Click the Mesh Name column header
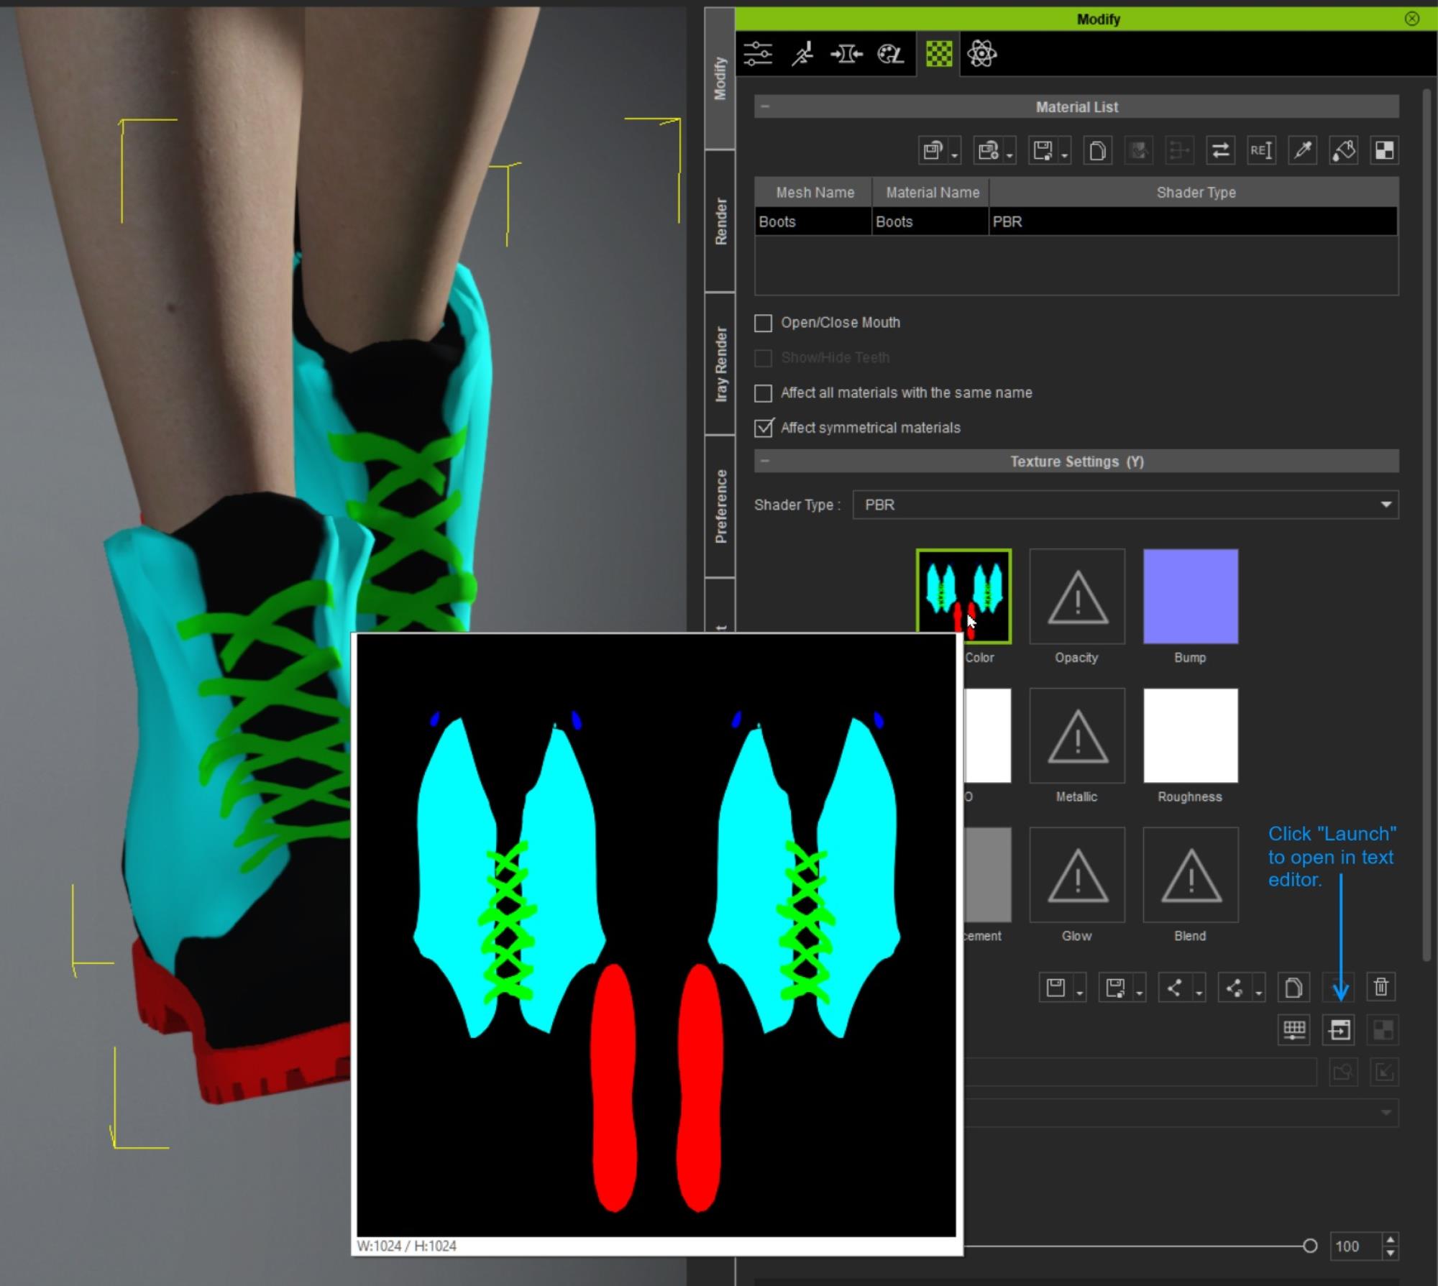This screenshot has width=1438, height=1286. pyautogui.click(x=815, y=192)
